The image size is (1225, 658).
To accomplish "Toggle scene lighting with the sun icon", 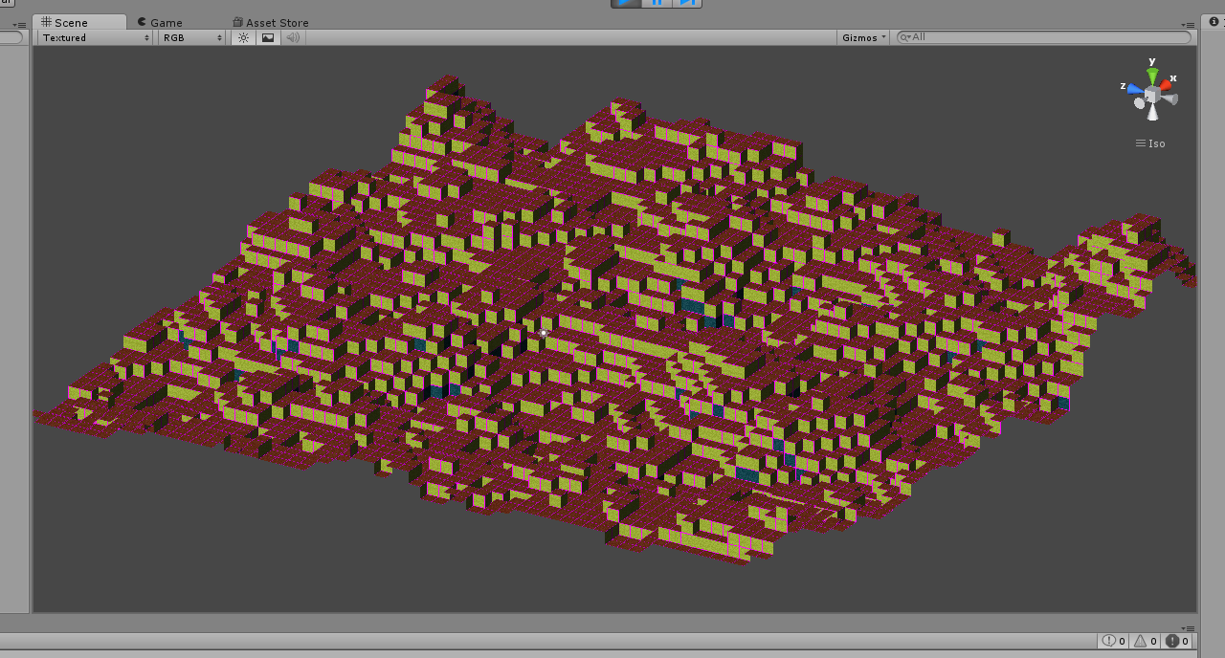I will [243, 37].
